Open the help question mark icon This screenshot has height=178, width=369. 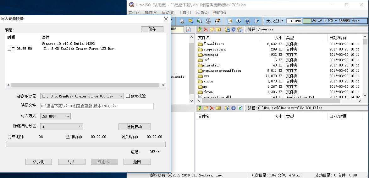coord(247,21)
